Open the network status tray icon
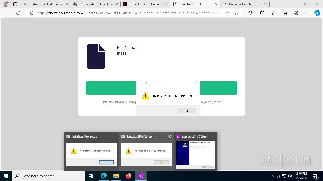This screenshot has width=323, height=181. tap(284, 176)
